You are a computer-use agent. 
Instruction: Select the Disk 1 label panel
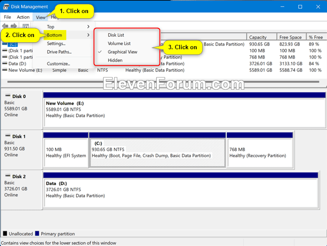tap(22, 149)
